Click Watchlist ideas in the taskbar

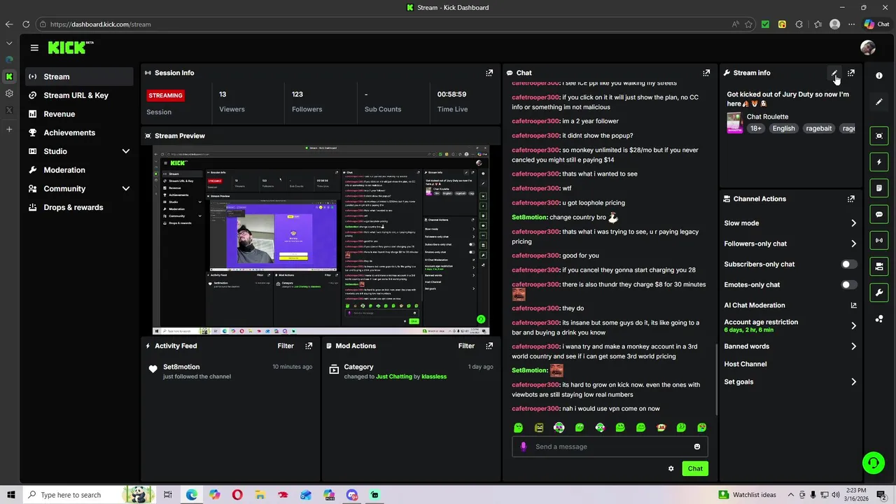[x=748, y=495]
